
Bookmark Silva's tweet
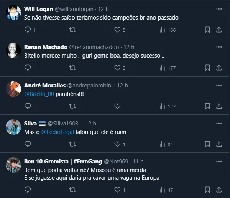[207, 144]
